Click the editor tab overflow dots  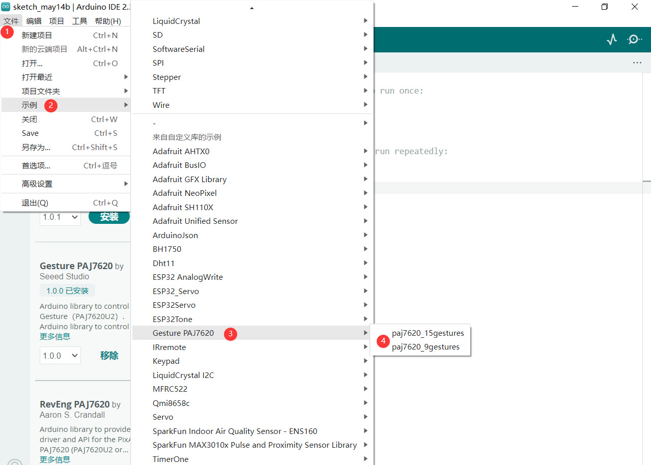click(x=637, y=63)
